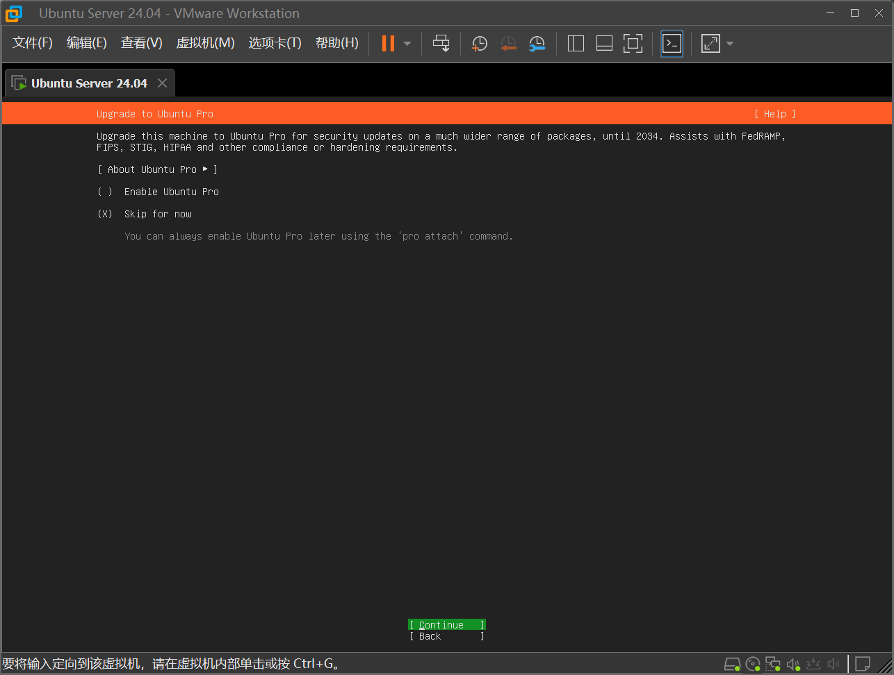Revert to the previous snapshot
The height and width of the screenshot is (675, 894).
click(x=508, y=44)
